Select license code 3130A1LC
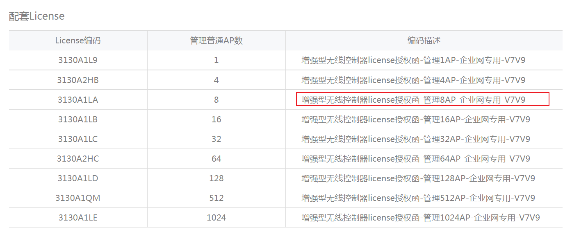Viewport: 572px width, 232px height. 78,139
